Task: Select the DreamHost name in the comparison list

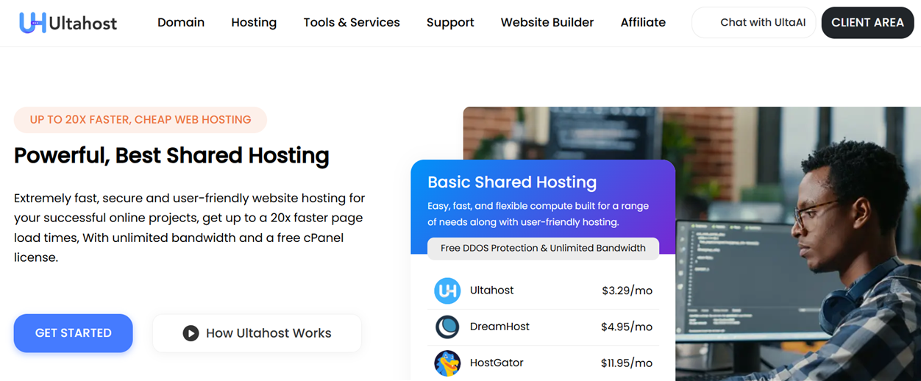Action: click(x=499, y=327)
